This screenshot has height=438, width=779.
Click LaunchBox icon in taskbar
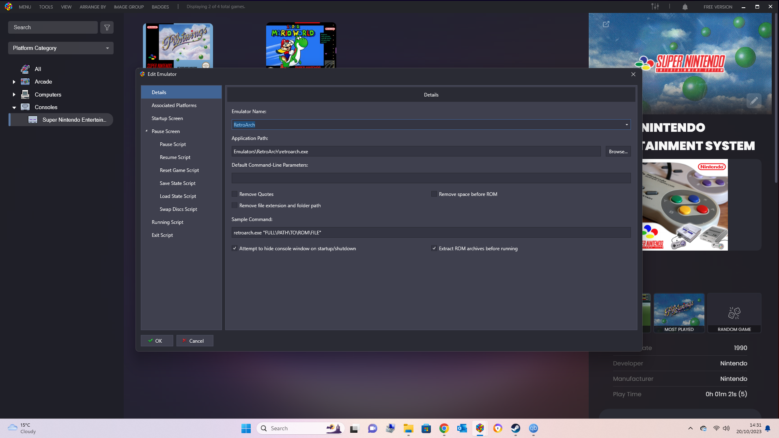tap(480, 428)
